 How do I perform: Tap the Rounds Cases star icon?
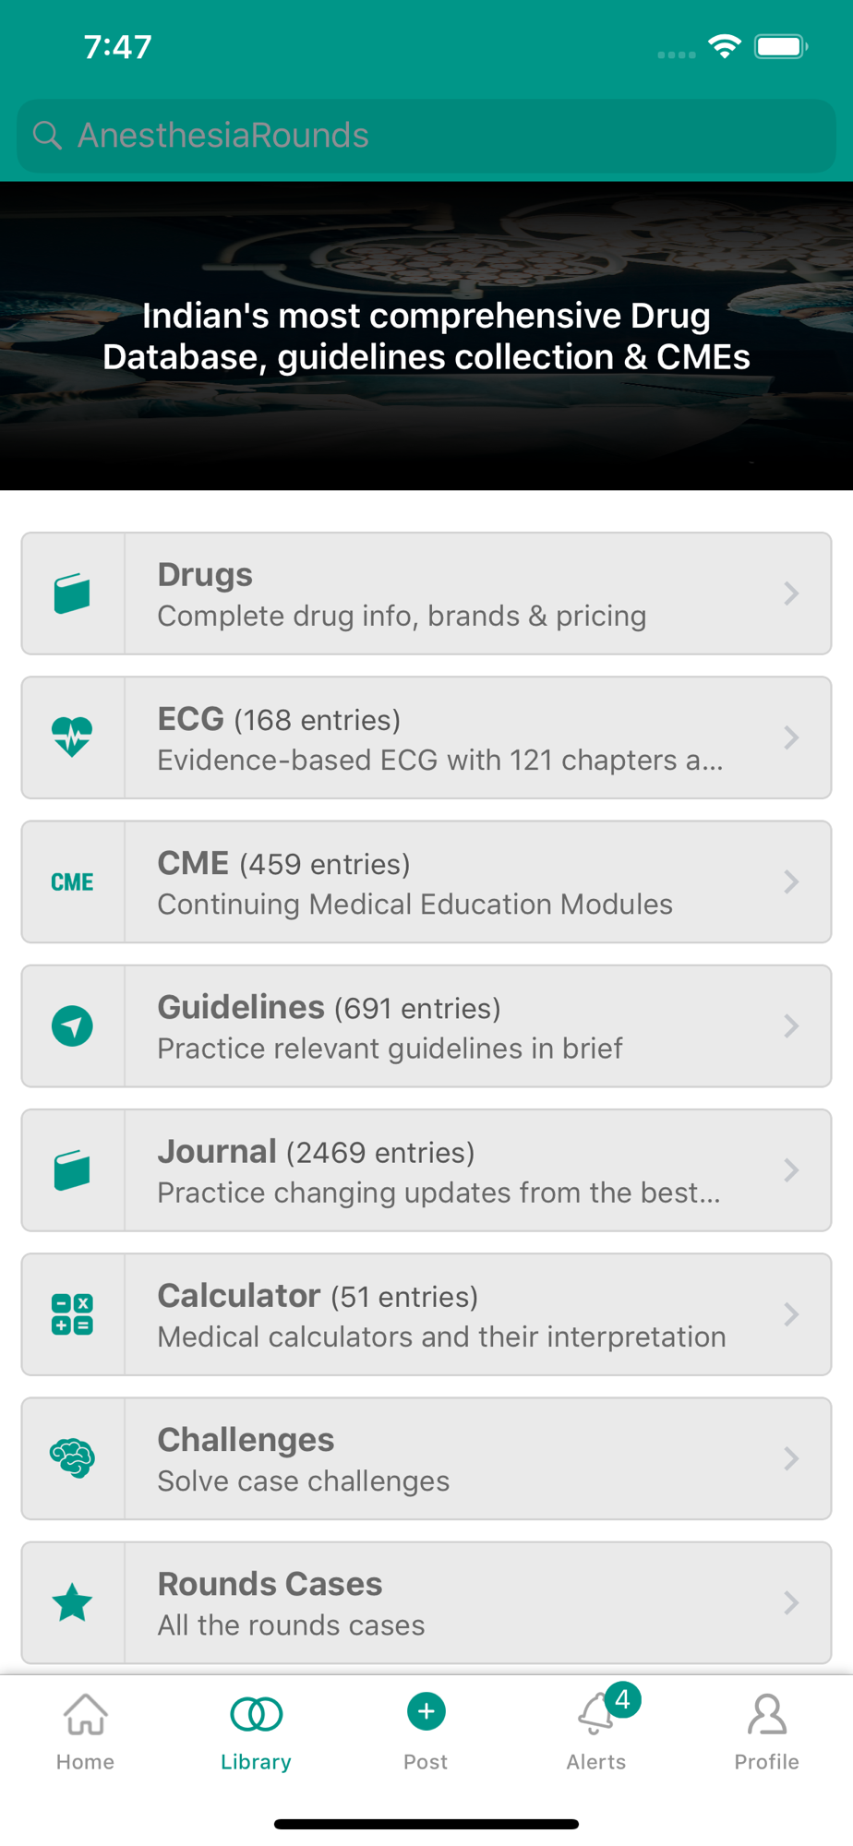point(72,1602)
